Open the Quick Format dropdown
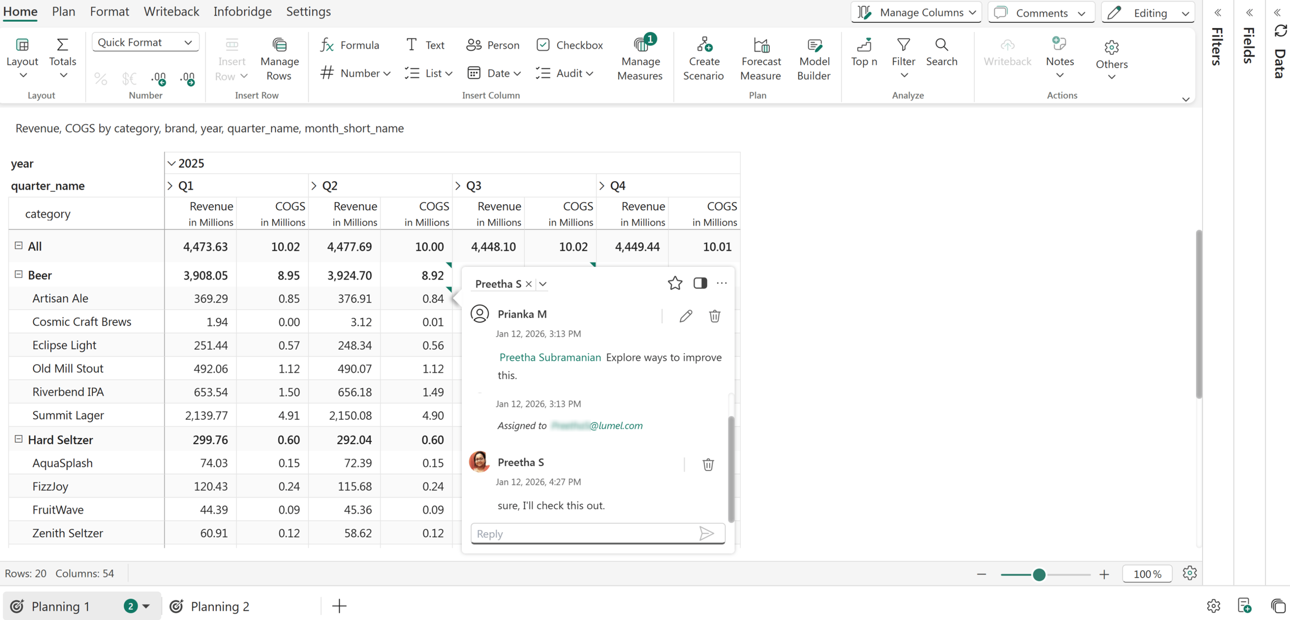Image resolution: width=1290 pixels, height=620 pixels. (145, 43)
